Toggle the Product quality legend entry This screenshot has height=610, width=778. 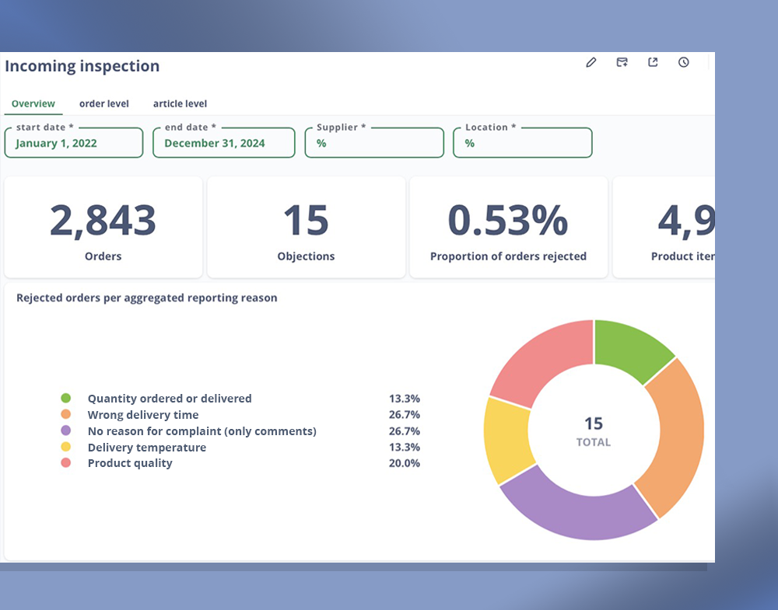pyautogui.click(x=129, y=463)
